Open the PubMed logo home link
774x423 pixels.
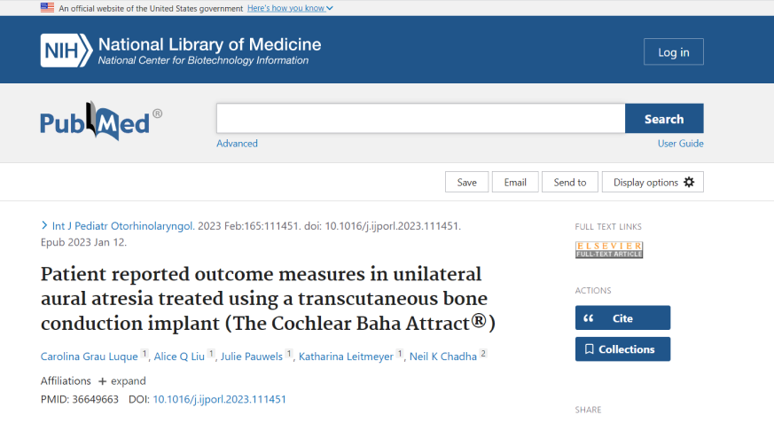pyautogui.click(x=101, y=121)
